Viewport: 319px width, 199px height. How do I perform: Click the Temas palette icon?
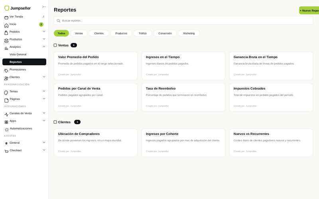(x=6, y=93)
